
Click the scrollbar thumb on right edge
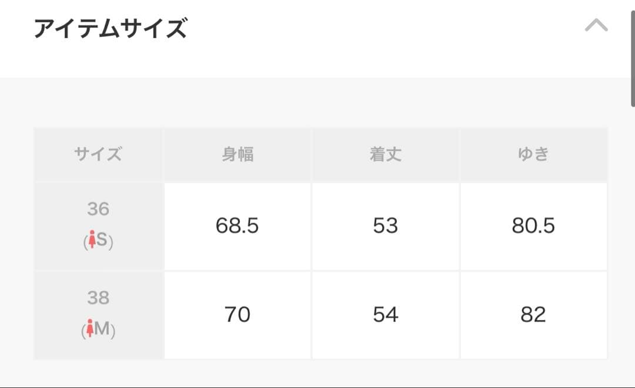tap(633, 53)
